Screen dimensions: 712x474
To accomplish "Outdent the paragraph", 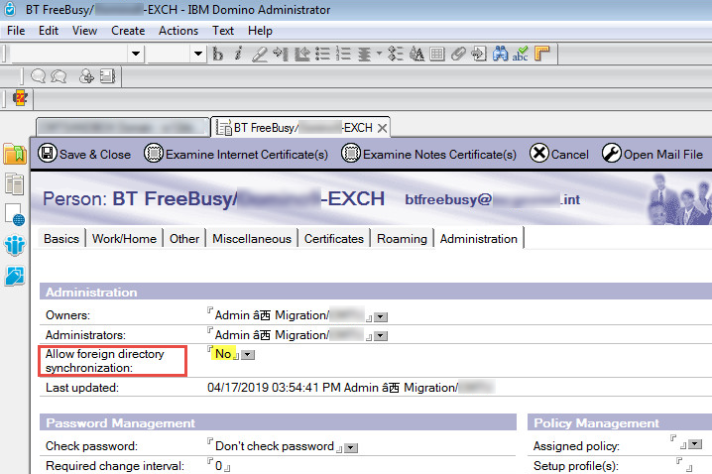I will click(301, 54).
